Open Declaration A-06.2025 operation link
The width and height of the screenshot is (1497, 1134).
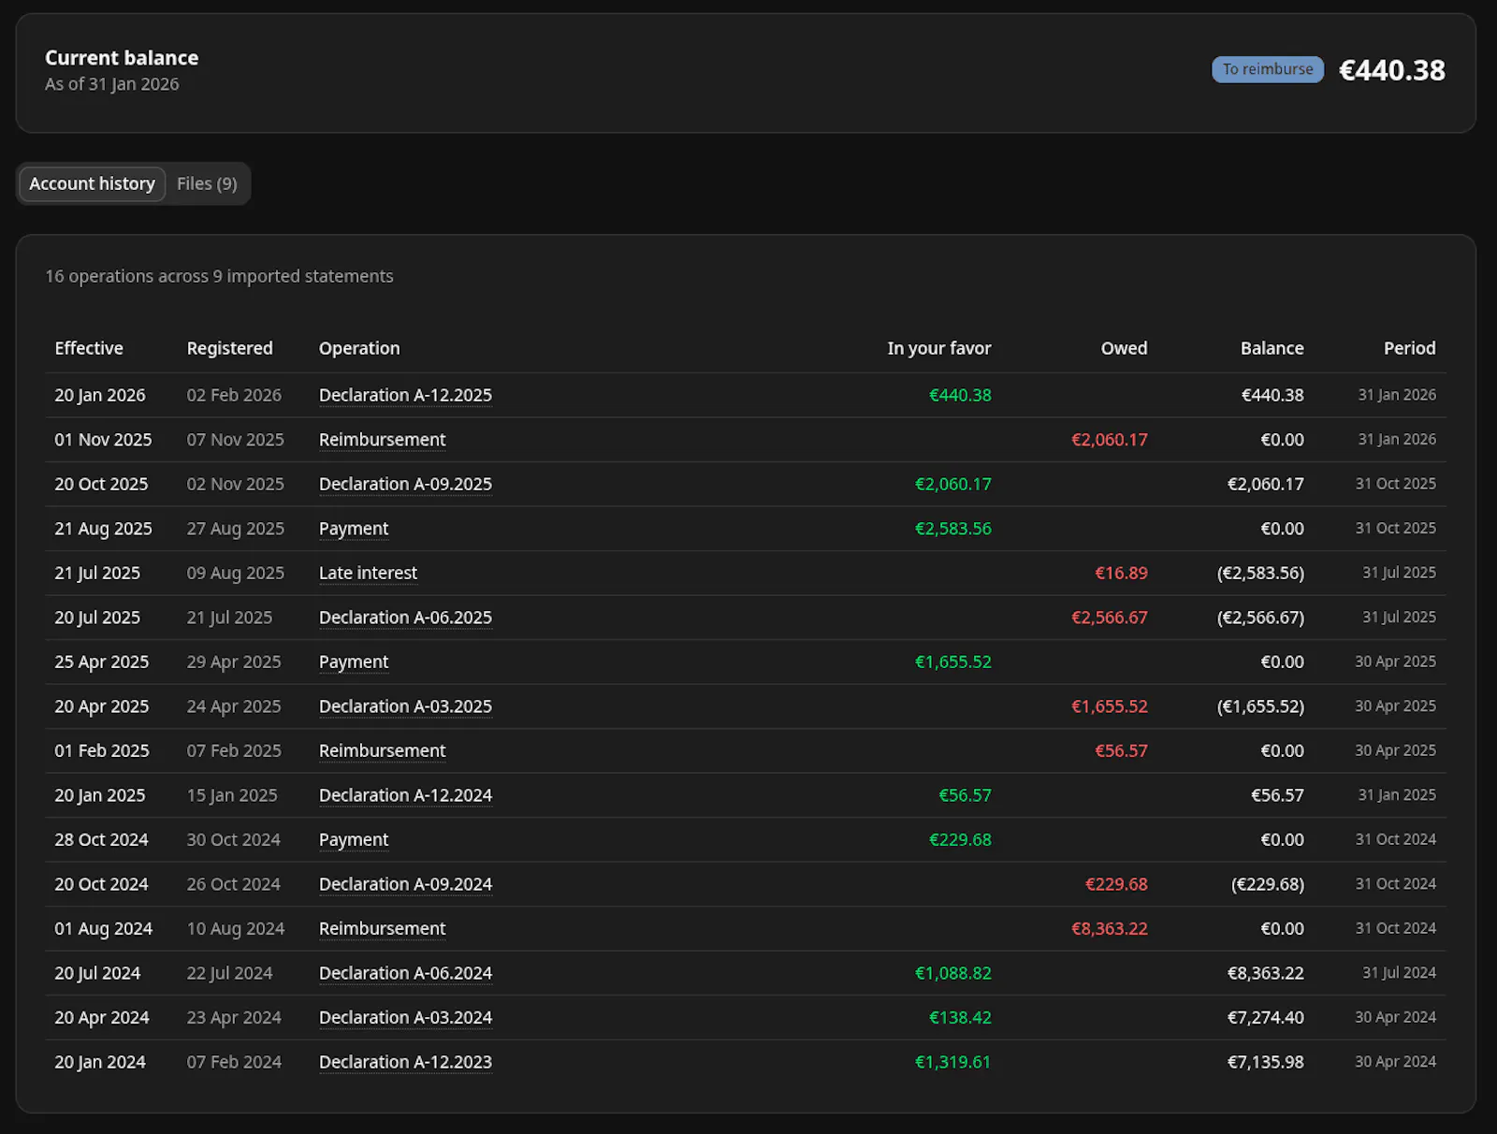405,618
